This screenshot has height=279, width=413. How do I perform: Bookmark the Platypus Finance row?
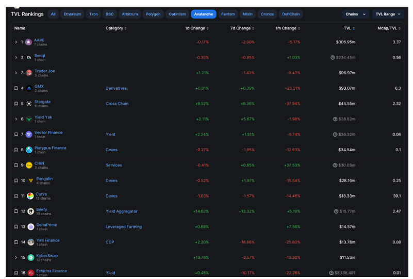click(x=16, y=150)
